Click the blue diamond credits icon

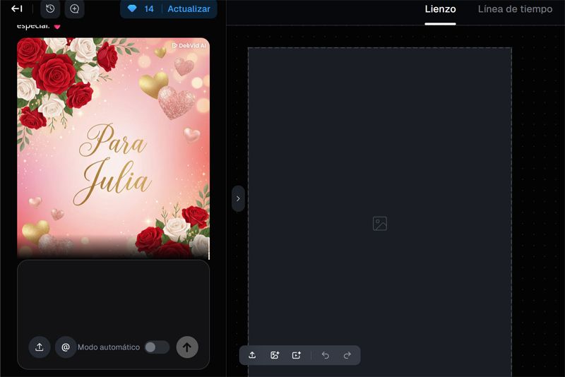132,8
